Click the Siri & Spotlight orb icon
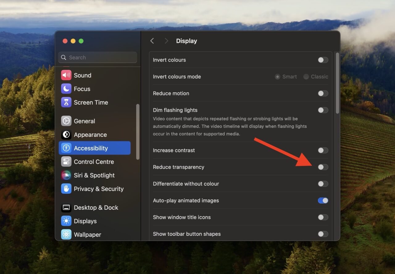The width and height of the screenshot is (395, 274). point(66,175)
